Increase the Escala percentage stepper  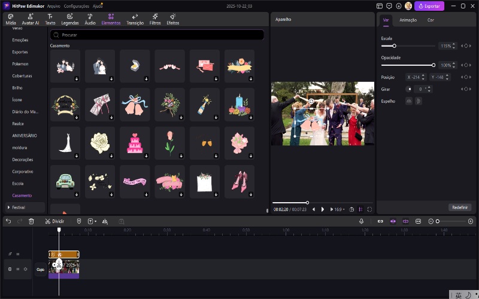(x=454, y=44)
